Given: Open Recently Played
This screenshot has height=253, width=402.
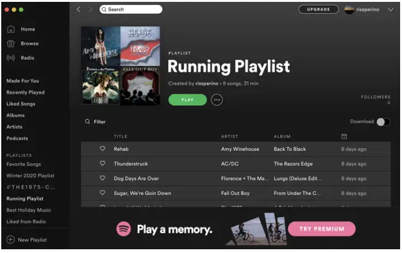Looking at the screenshot, I should 26,92.
